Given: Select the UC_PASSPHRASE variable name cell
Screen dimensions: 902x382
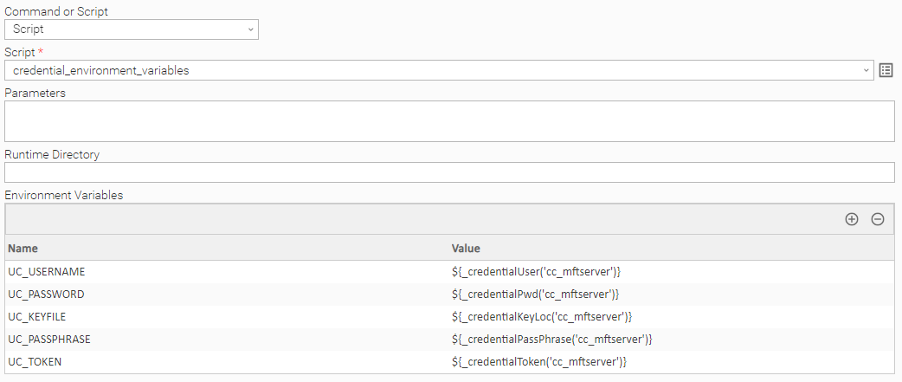Looking at the screenshot, I should click(x=49, y=339).
